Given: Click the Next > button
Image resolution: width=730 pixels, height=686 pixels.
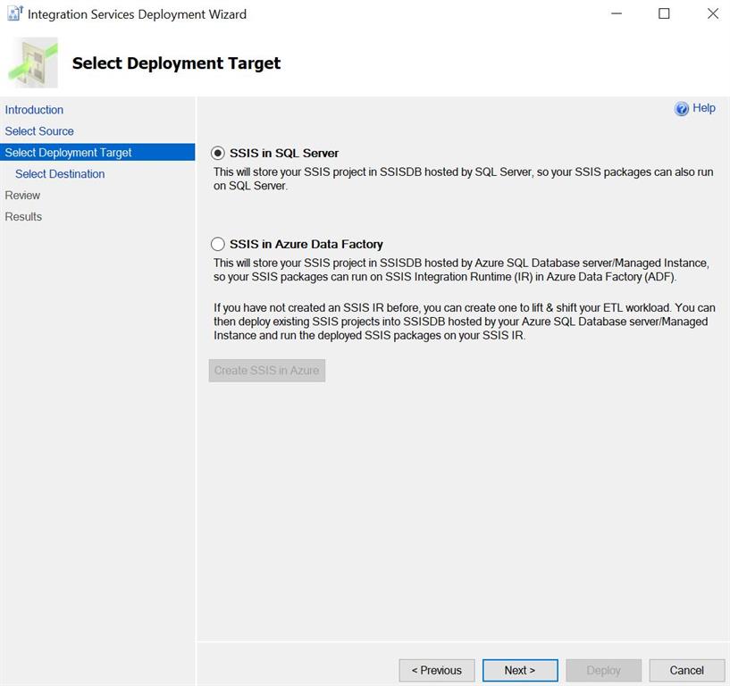Looking at the screenshot, I should click(520, 670).
